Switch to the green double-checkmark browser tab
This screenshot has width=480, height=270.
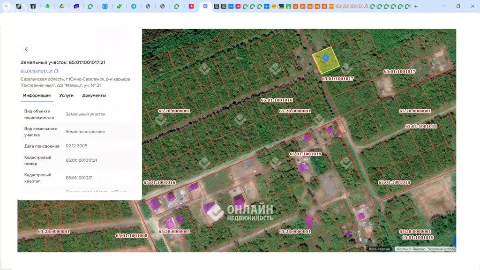[x=120, y=6]
